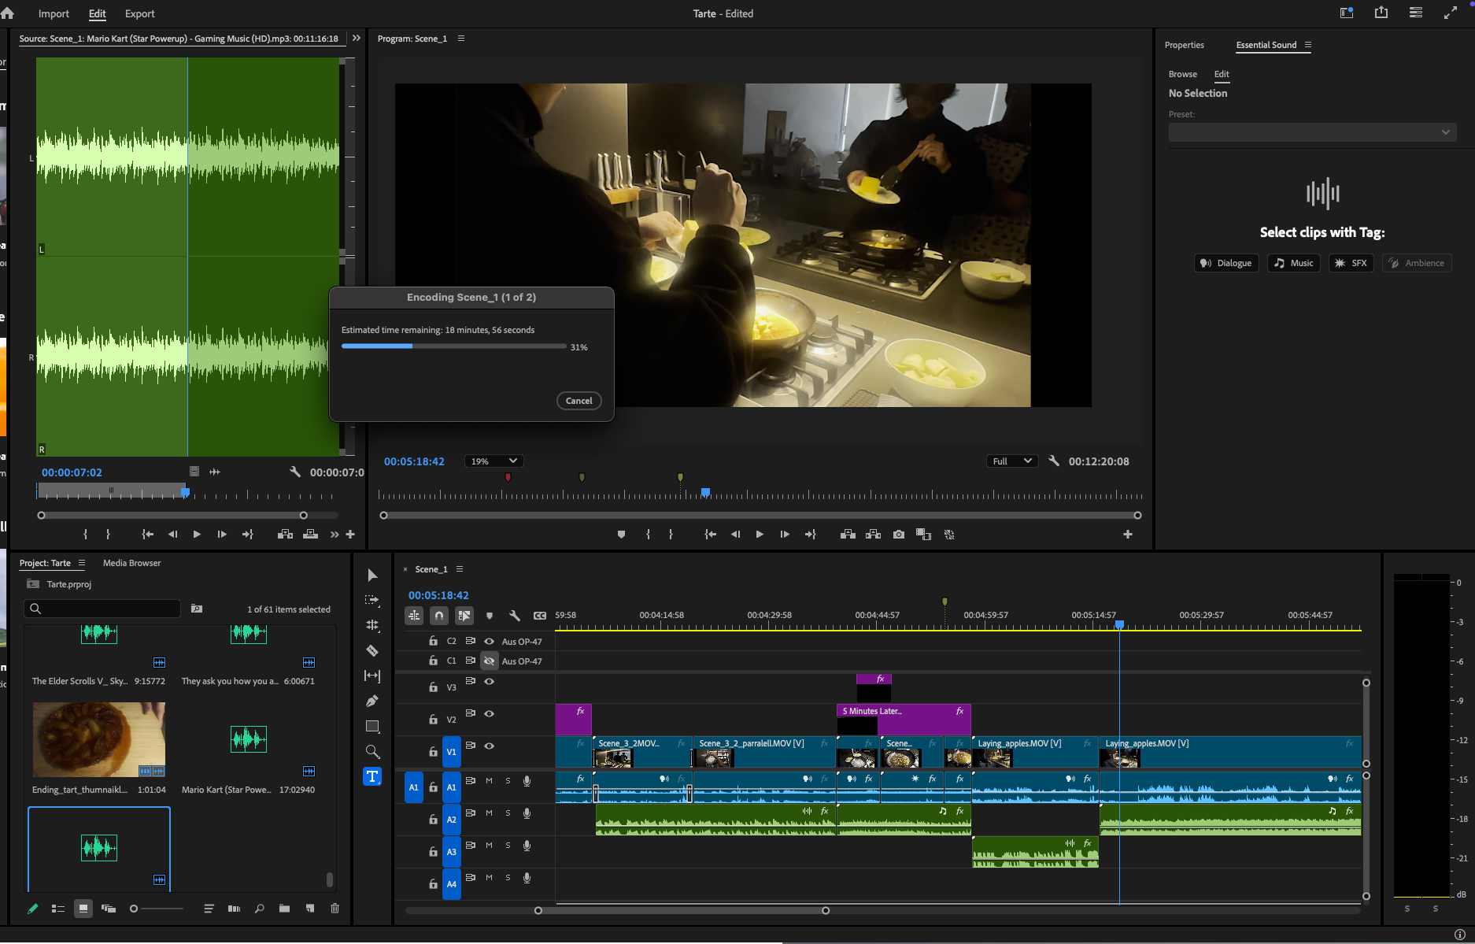Viewport: 1475px width, 944px height.
Task: Open Essential Sound panel menu
Action: [x=1308, y=45]
